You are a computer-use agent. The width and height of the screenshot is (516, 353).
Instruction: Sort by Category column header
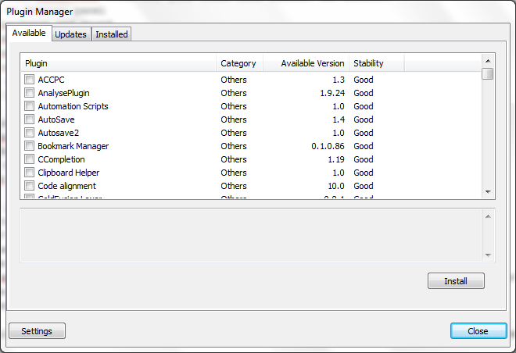(x=239, y=63)
